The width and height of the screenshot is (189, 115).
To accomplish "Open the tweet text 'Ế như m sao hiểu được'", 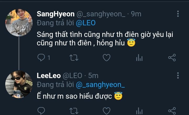I will click(x=75, y=97).
